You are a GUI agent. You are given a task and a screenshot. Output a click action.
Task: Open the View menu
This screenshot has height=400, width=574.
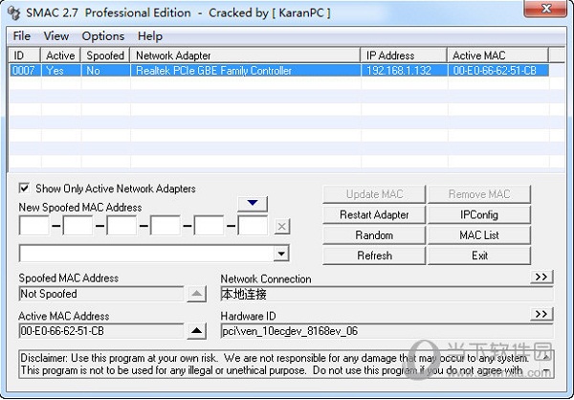tap(56, 36)
